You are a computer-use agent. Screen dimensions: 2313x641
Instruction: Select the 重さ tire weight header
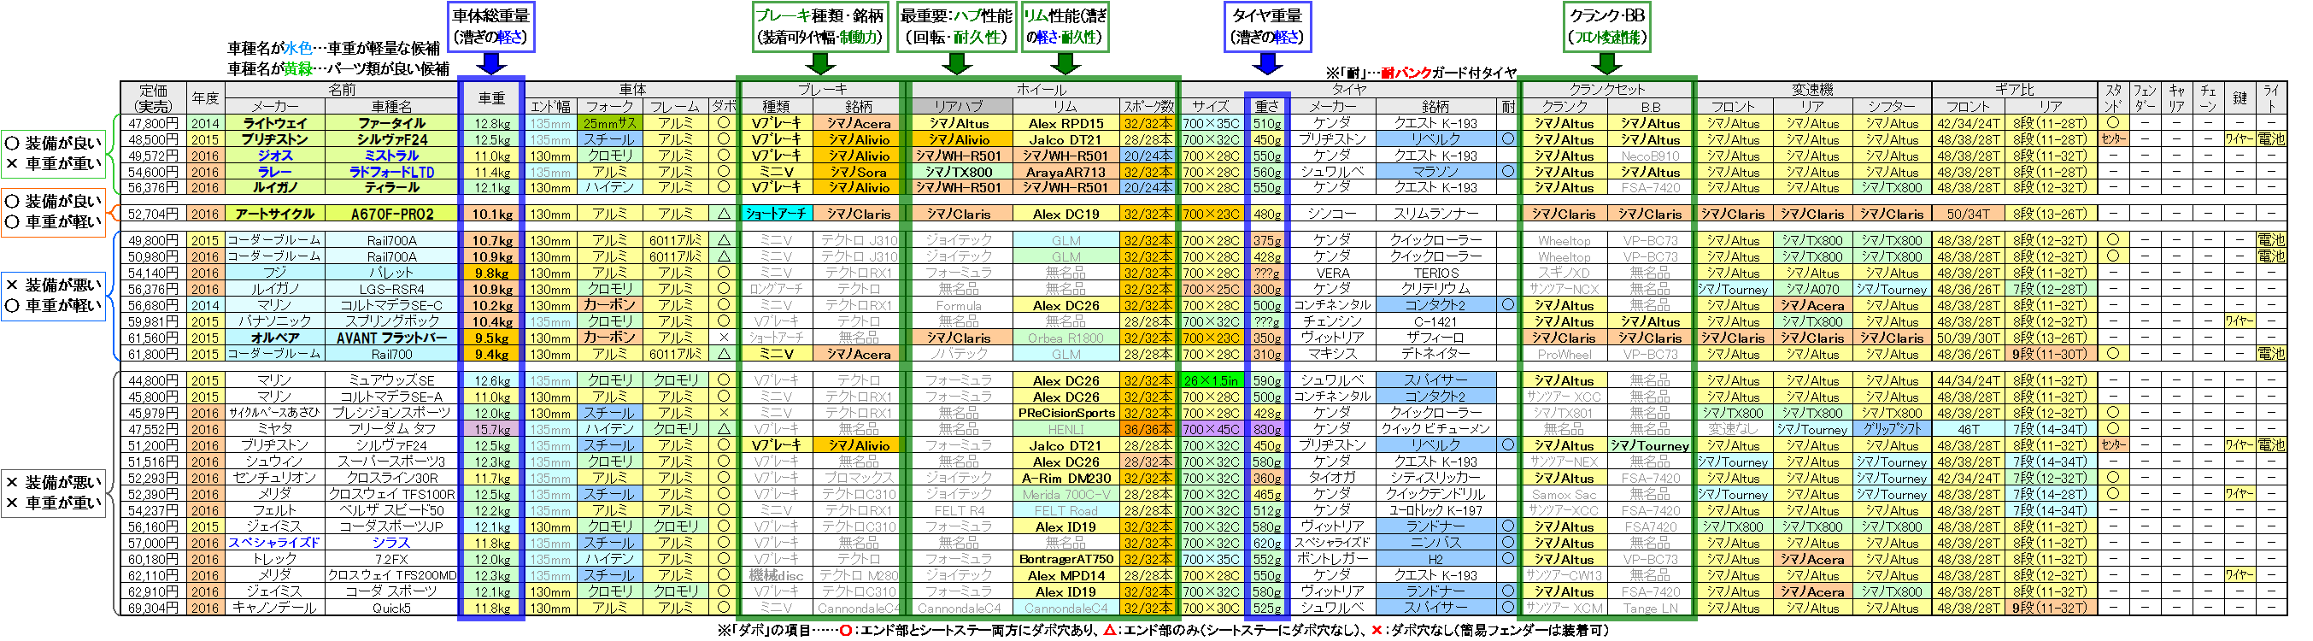click(x=1267, y=106)
